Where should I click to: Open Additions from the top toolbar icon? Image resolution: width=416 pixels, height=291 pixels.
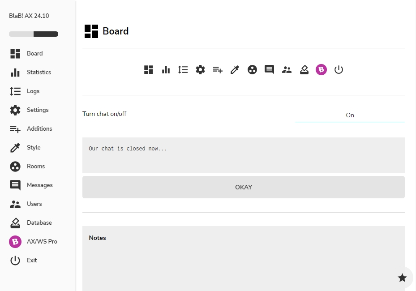(218, 70)
